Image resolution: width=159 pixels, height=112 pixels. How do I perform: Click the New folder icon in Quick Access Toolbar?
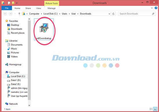[x=13, y=3]
